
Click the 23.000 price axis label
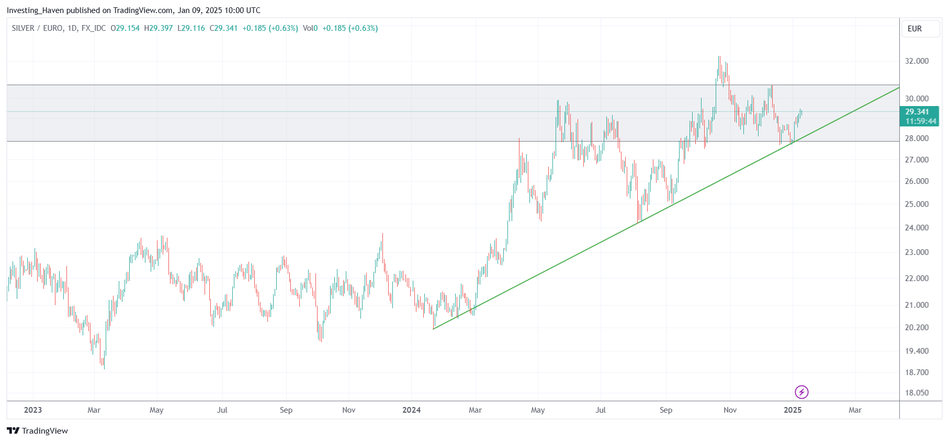(x=917, y=252)
